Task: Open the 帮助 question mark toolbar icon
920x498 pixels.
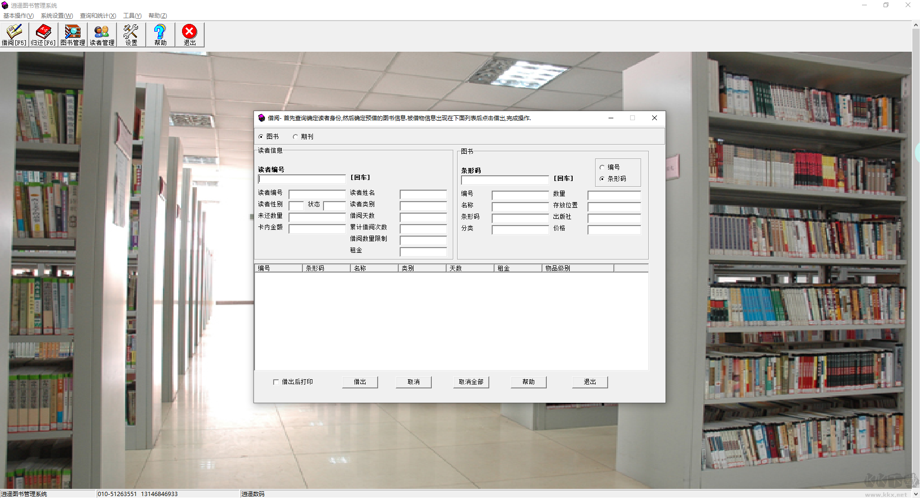Action: pyautogui.click(x=161, y=35)
